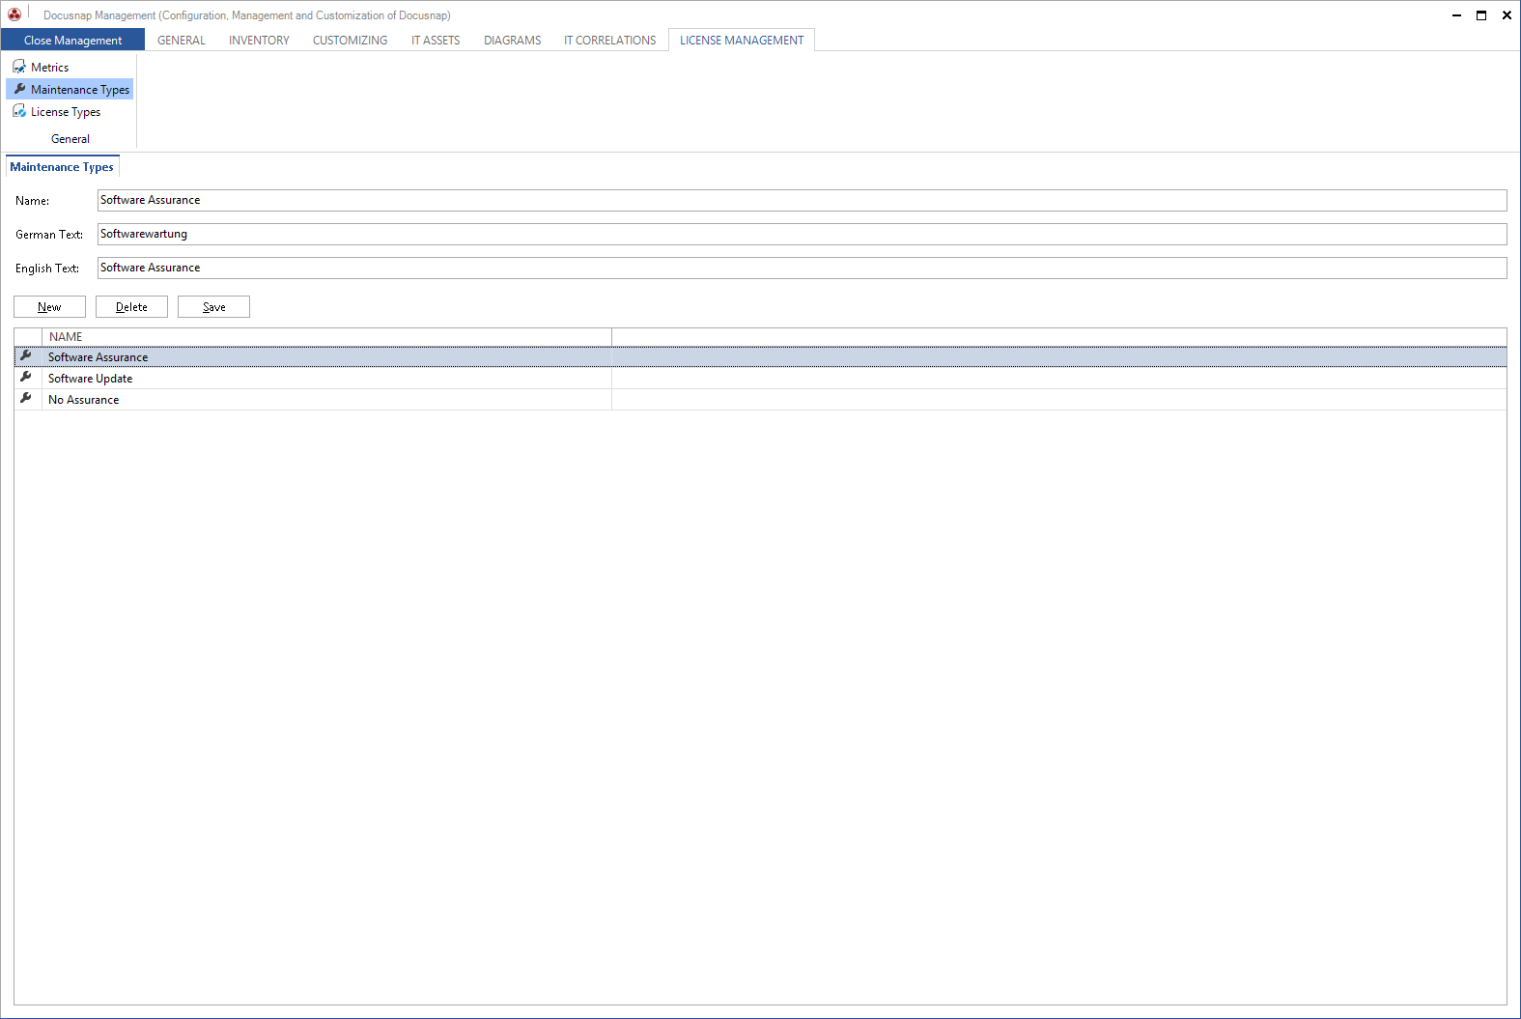This screenshot has width=1521, height=1019.
Task: Select the No Assurance row
Action: [760, 400]
